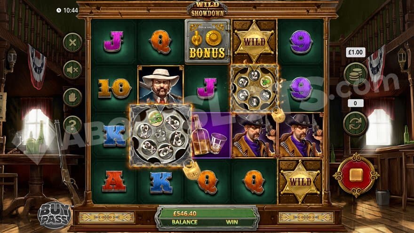The height and width of the screenshot is (233, 414).
Task: Click the Bonus safe symbol
Action: (x=207, y=41)
